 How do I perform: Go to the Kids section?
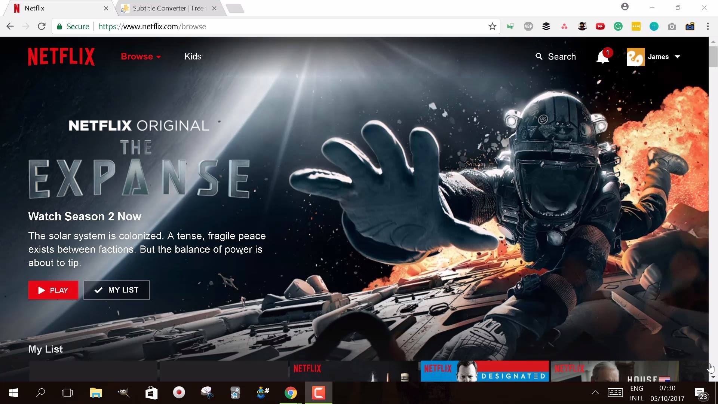pyautogui.click(x=193, y=56)
